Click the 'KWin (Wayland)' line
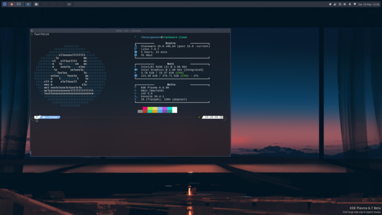 tap(152, 90)
